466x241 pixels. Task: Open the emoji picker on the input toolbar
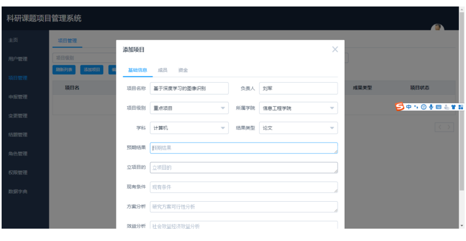424,107
